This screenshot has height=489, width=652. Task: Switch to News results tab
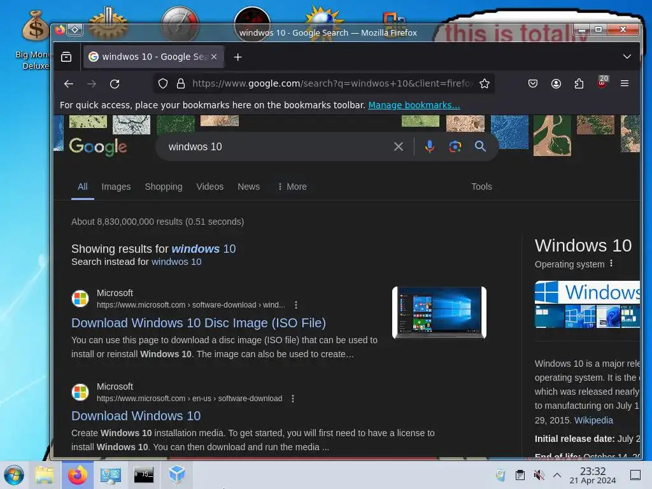249,187
